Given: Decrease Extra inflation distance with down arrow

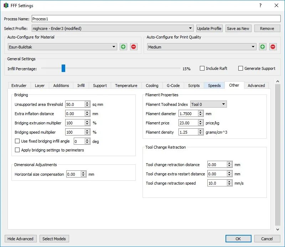Looking at the screenshot, I should 87,115.
